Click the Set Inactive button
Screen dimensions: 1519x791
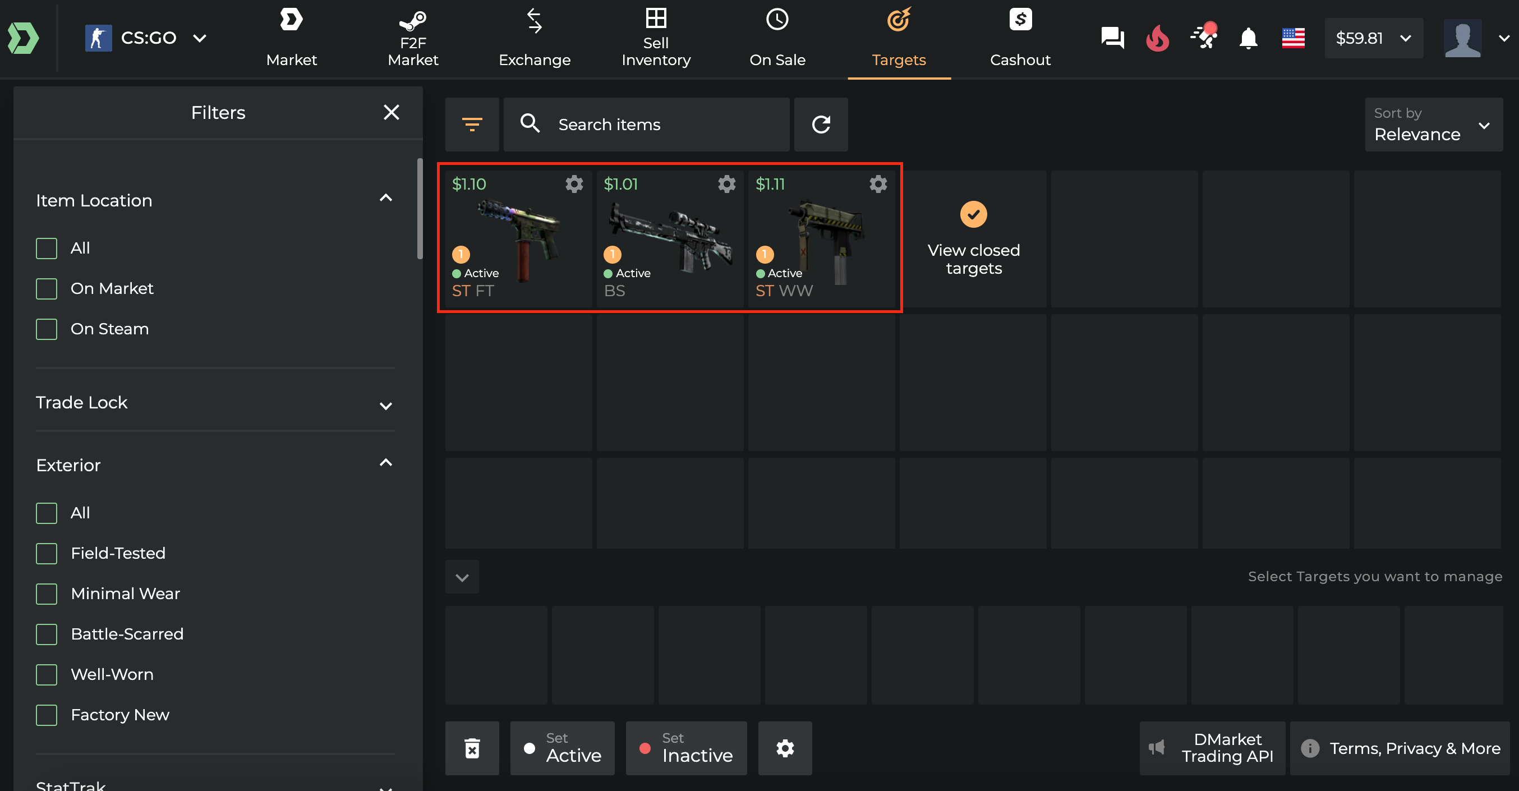687,748
